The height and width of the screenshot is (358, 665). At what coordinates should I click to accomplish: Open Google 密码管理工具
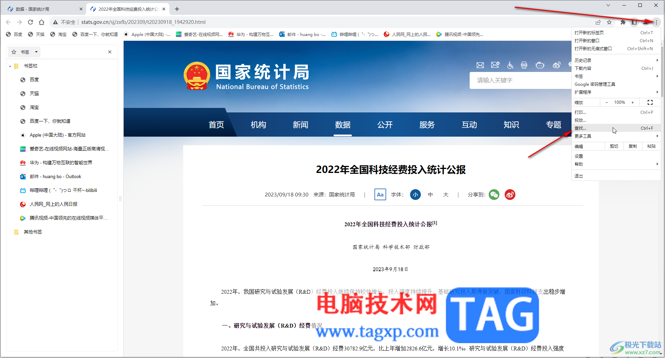click(616, 84)
